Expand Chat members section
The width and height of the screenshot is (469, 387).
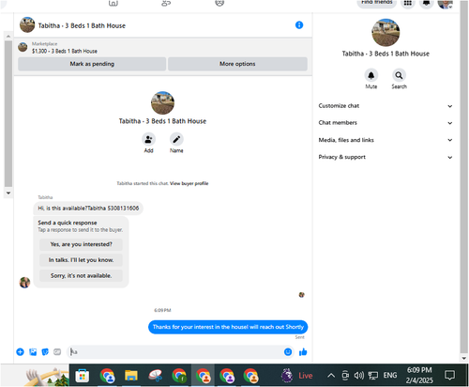tap(386, 123)
